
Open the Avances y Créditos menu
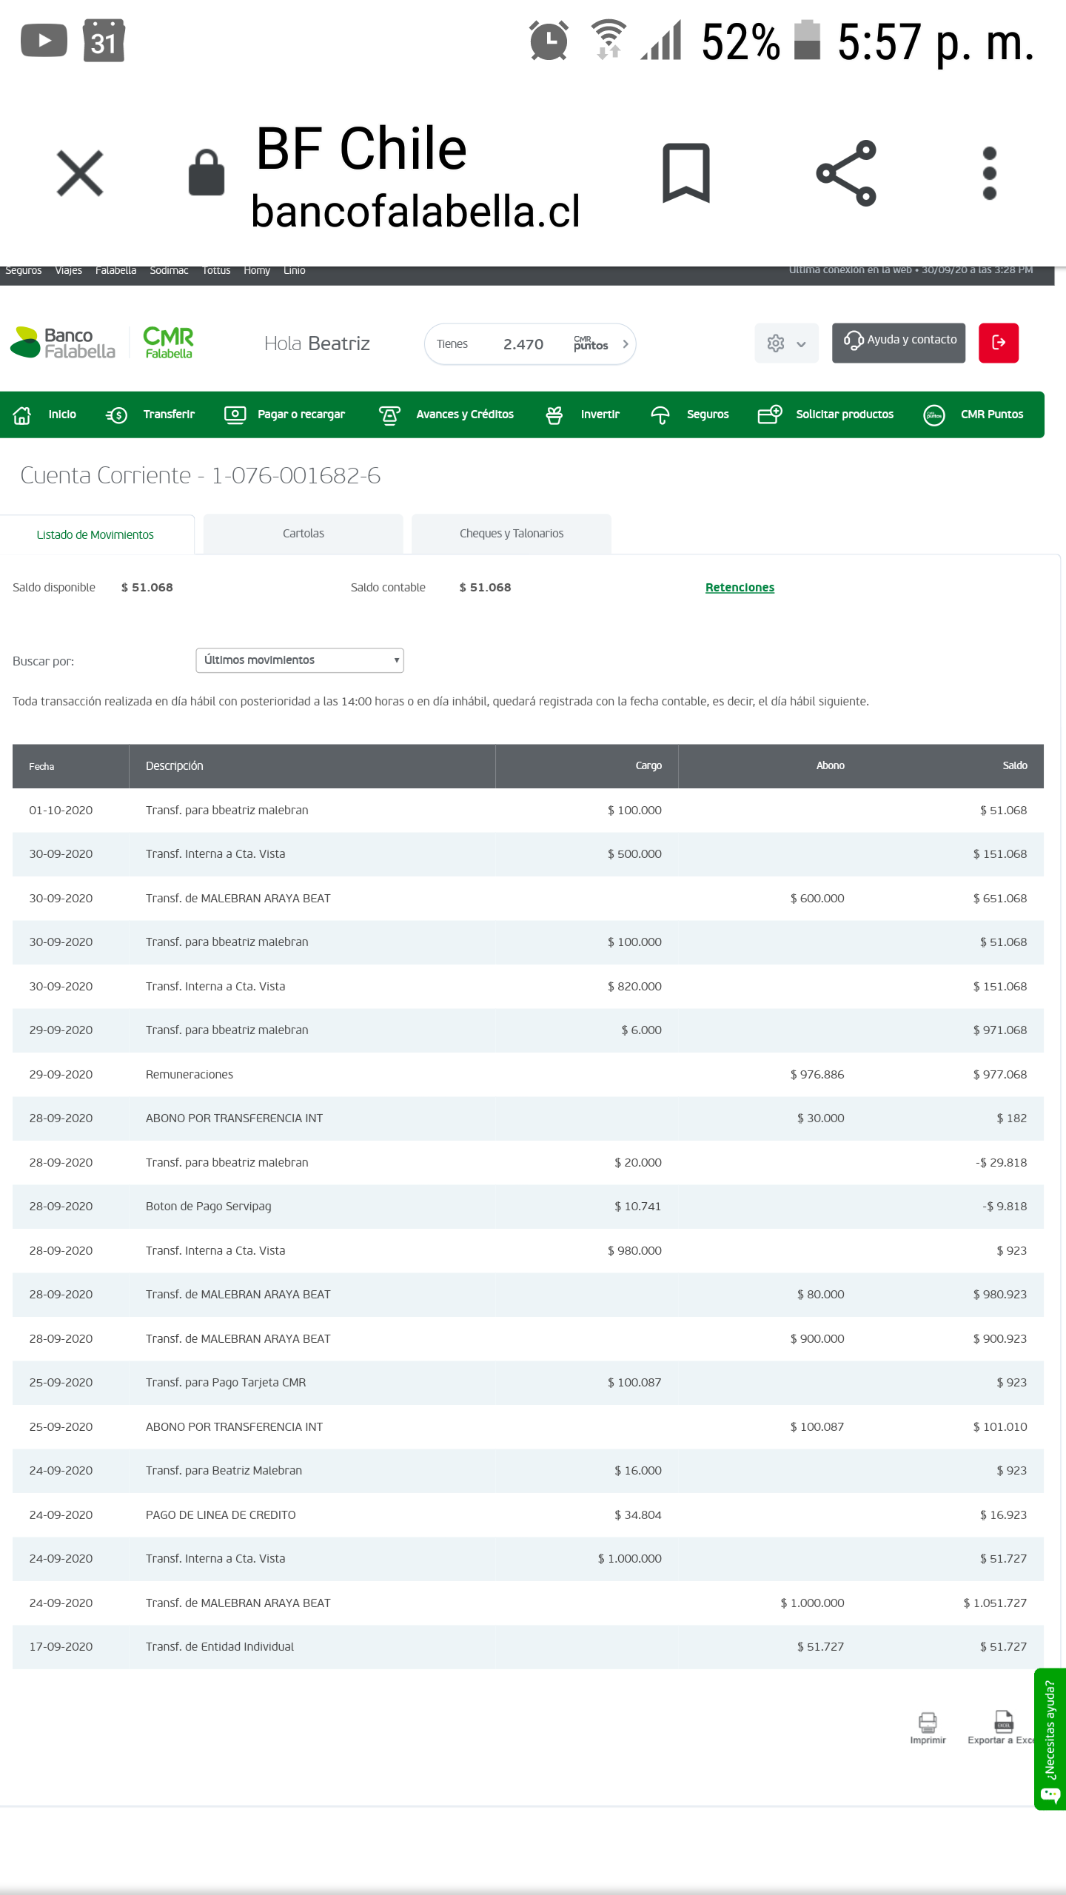[x=446, y=415]
